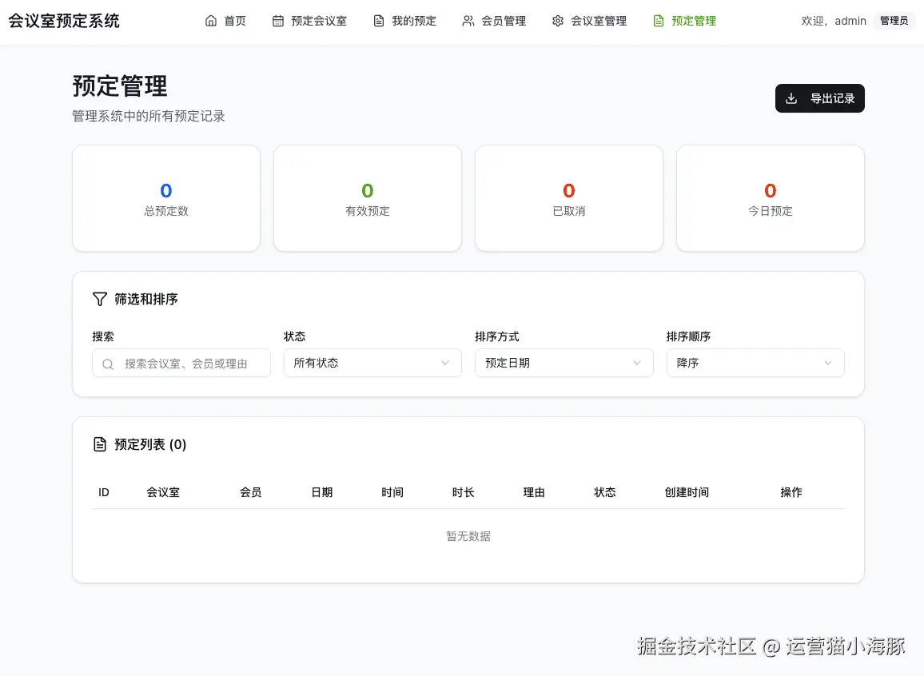Click the 预定管理 page heading
924x676 pixels.
tap(120, 86)
